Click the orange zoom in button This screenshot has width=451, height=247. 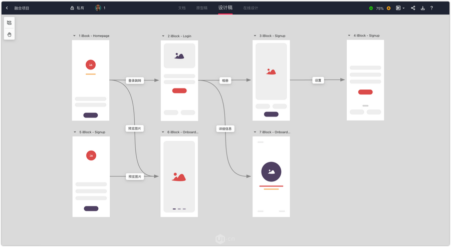[x=388, y=8]
